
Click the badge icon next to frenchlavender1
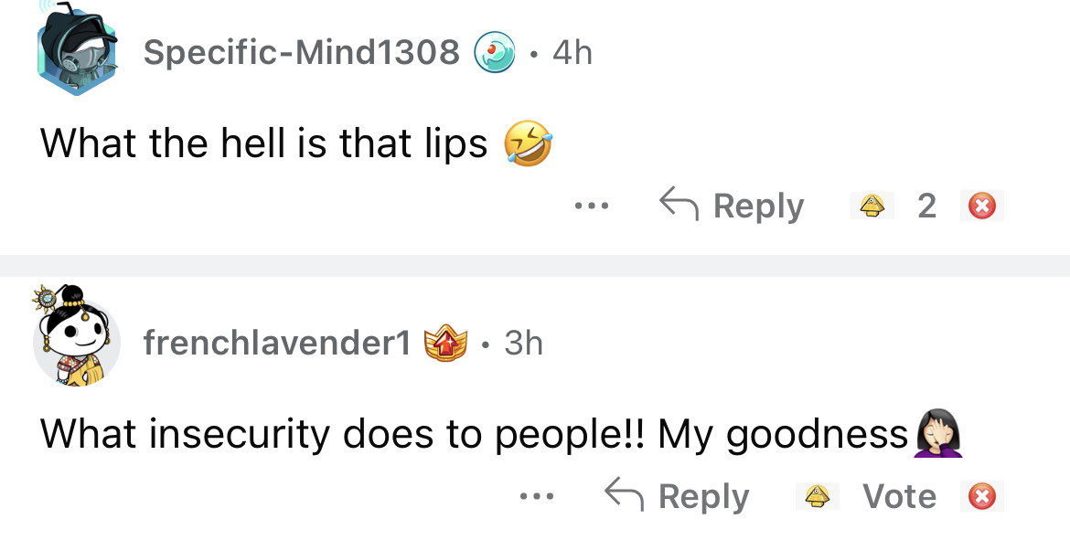pos(447,344)
